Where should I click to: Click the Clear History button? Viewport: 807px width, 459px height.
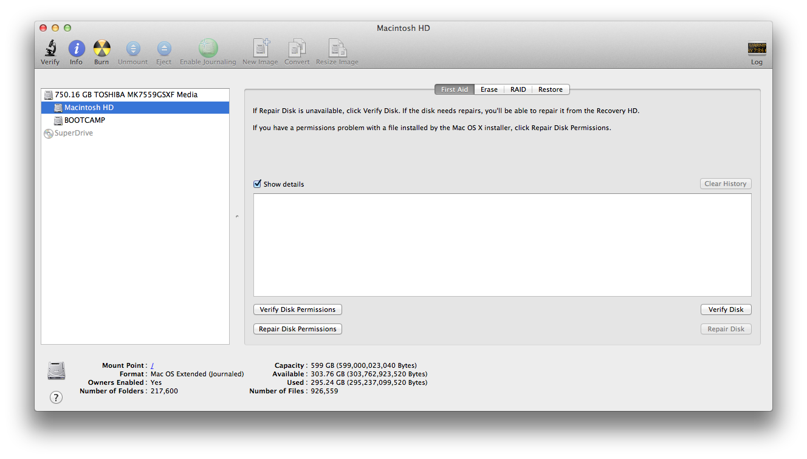click(x=726, y=184)
